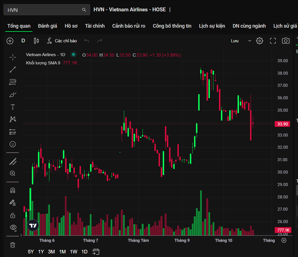Toggle magnet mode for drawings

pos(13,190)
